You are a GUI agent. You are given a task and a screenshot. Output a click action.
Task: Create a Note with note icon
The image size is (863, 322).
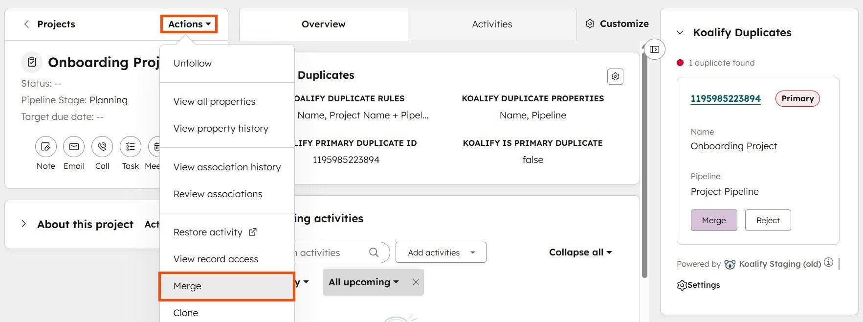coord(46,146)
